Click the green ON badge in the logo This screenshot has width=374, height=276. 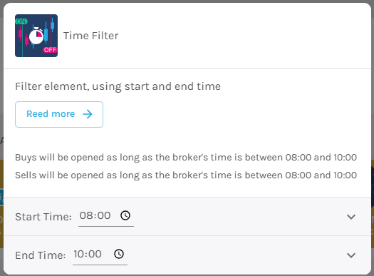point(21,21)
